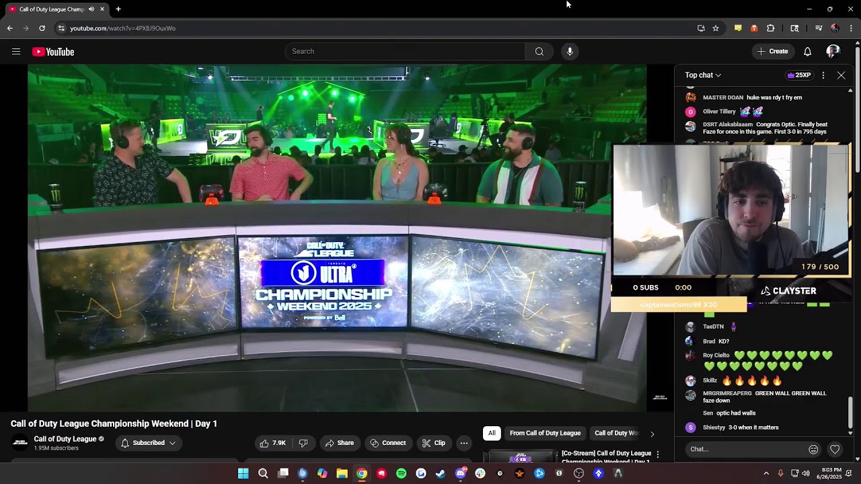
Task: Like the video showing 7.9K
Action: (273, 443)
